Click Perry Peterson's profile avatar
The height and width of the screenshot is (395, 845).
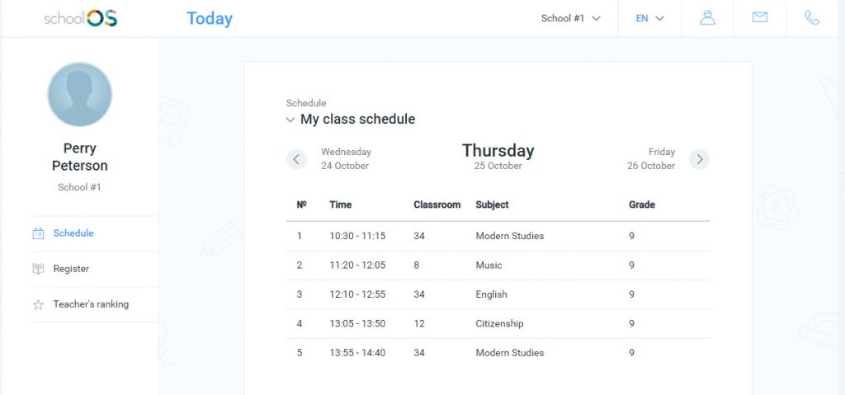tap(80, 94)
